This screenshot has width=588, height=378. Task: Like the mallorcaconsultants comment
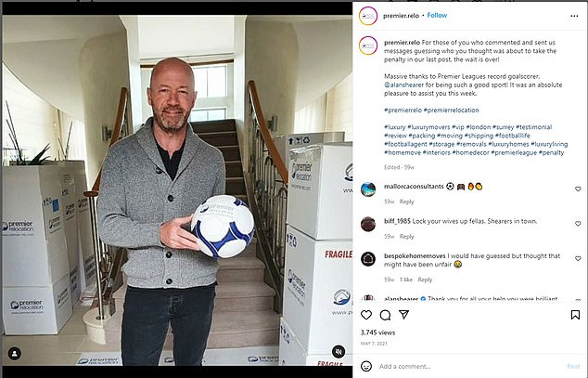point(578,189)
